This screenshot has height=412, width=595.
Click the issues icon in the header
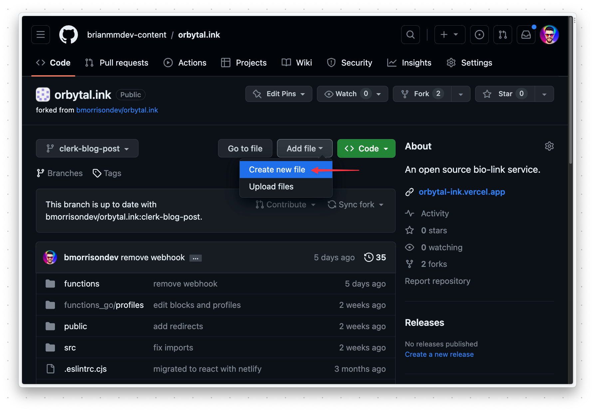(479, 34)
